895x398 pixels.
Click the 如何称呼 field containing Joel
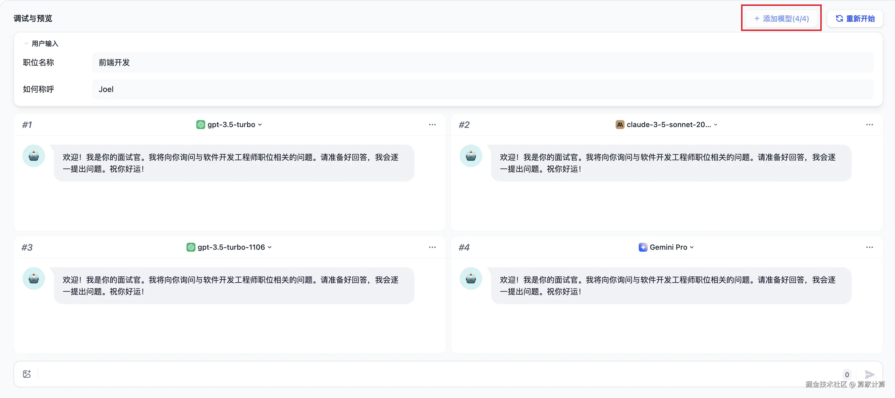tap(482, 89)
